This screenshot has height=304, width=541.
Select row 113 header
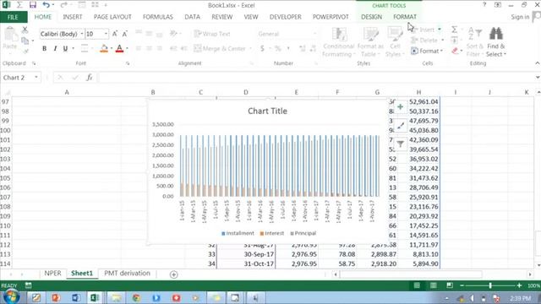click(5, 254)
